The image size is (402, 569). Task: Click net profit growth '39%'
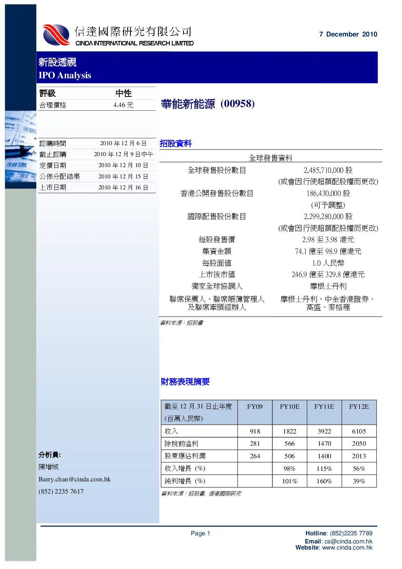(x=359, y=481)
